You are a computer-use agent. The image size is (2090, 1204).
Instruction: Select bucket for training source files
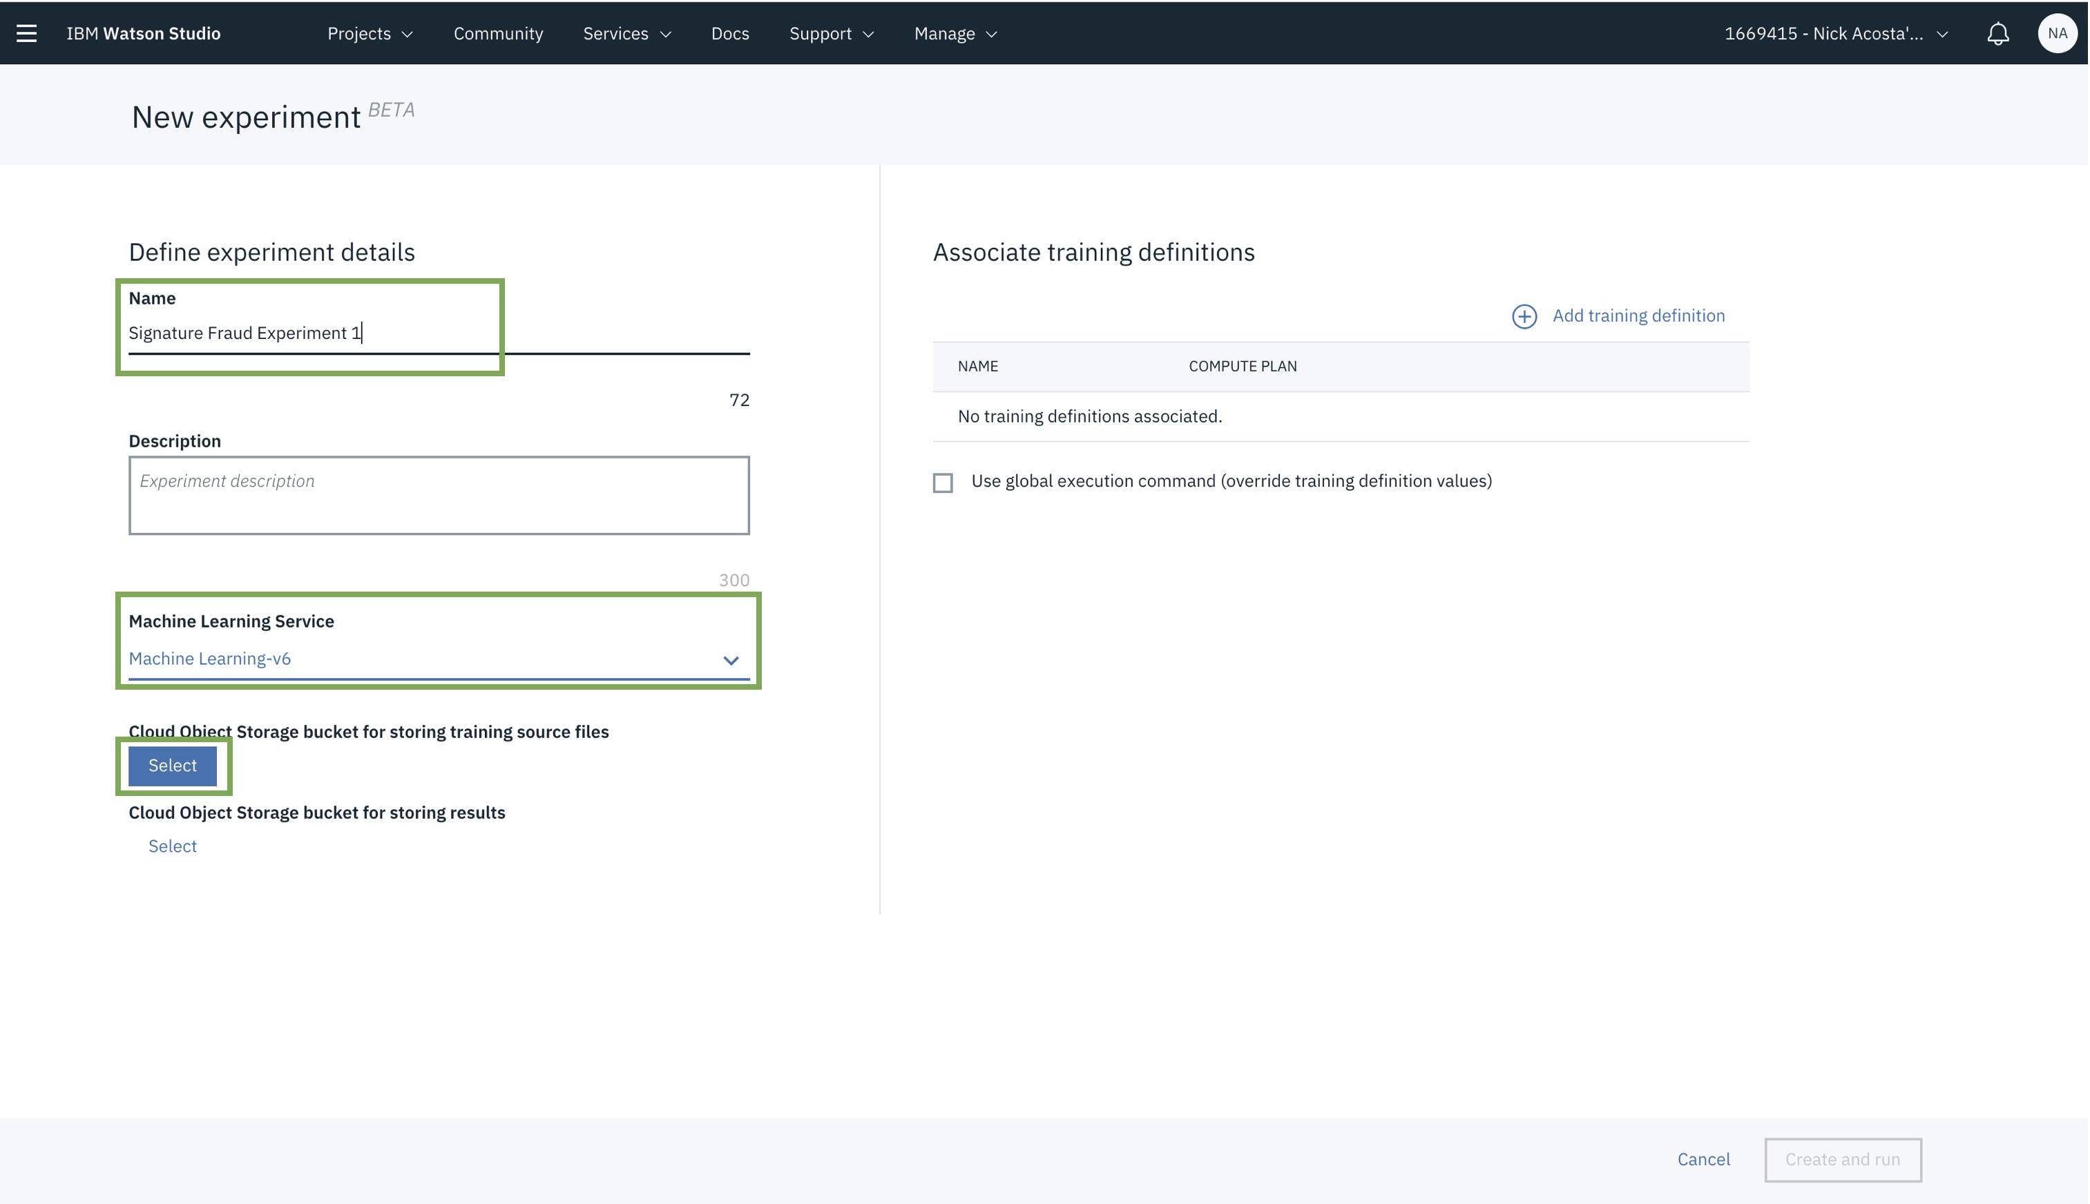pos(172,766)
